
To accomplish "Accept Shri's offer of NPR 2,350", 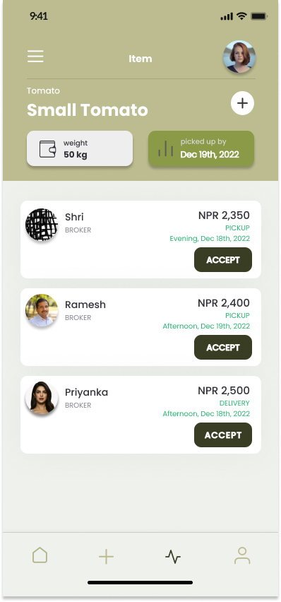I will [x=223, y=260].
